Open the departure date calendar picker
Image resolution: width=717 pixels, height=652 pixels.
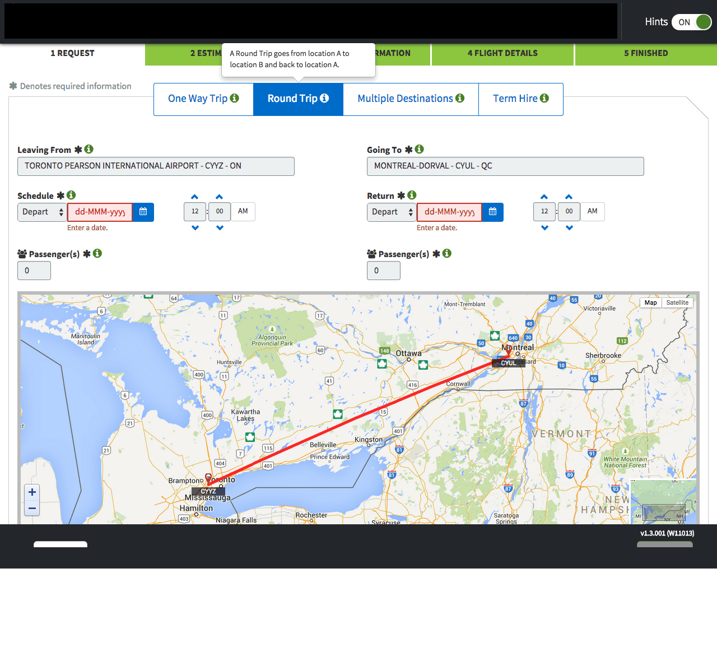pos(143,212)
